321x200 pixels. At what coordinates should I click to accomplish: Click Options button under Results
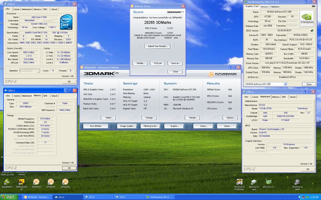point(230,118)
